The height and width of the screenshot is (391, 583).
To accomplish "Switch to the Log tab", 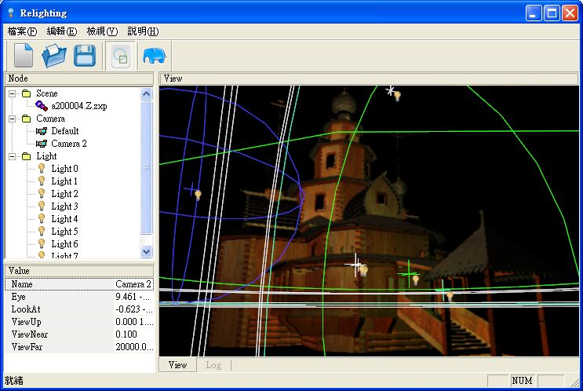I will coord(213,365).
